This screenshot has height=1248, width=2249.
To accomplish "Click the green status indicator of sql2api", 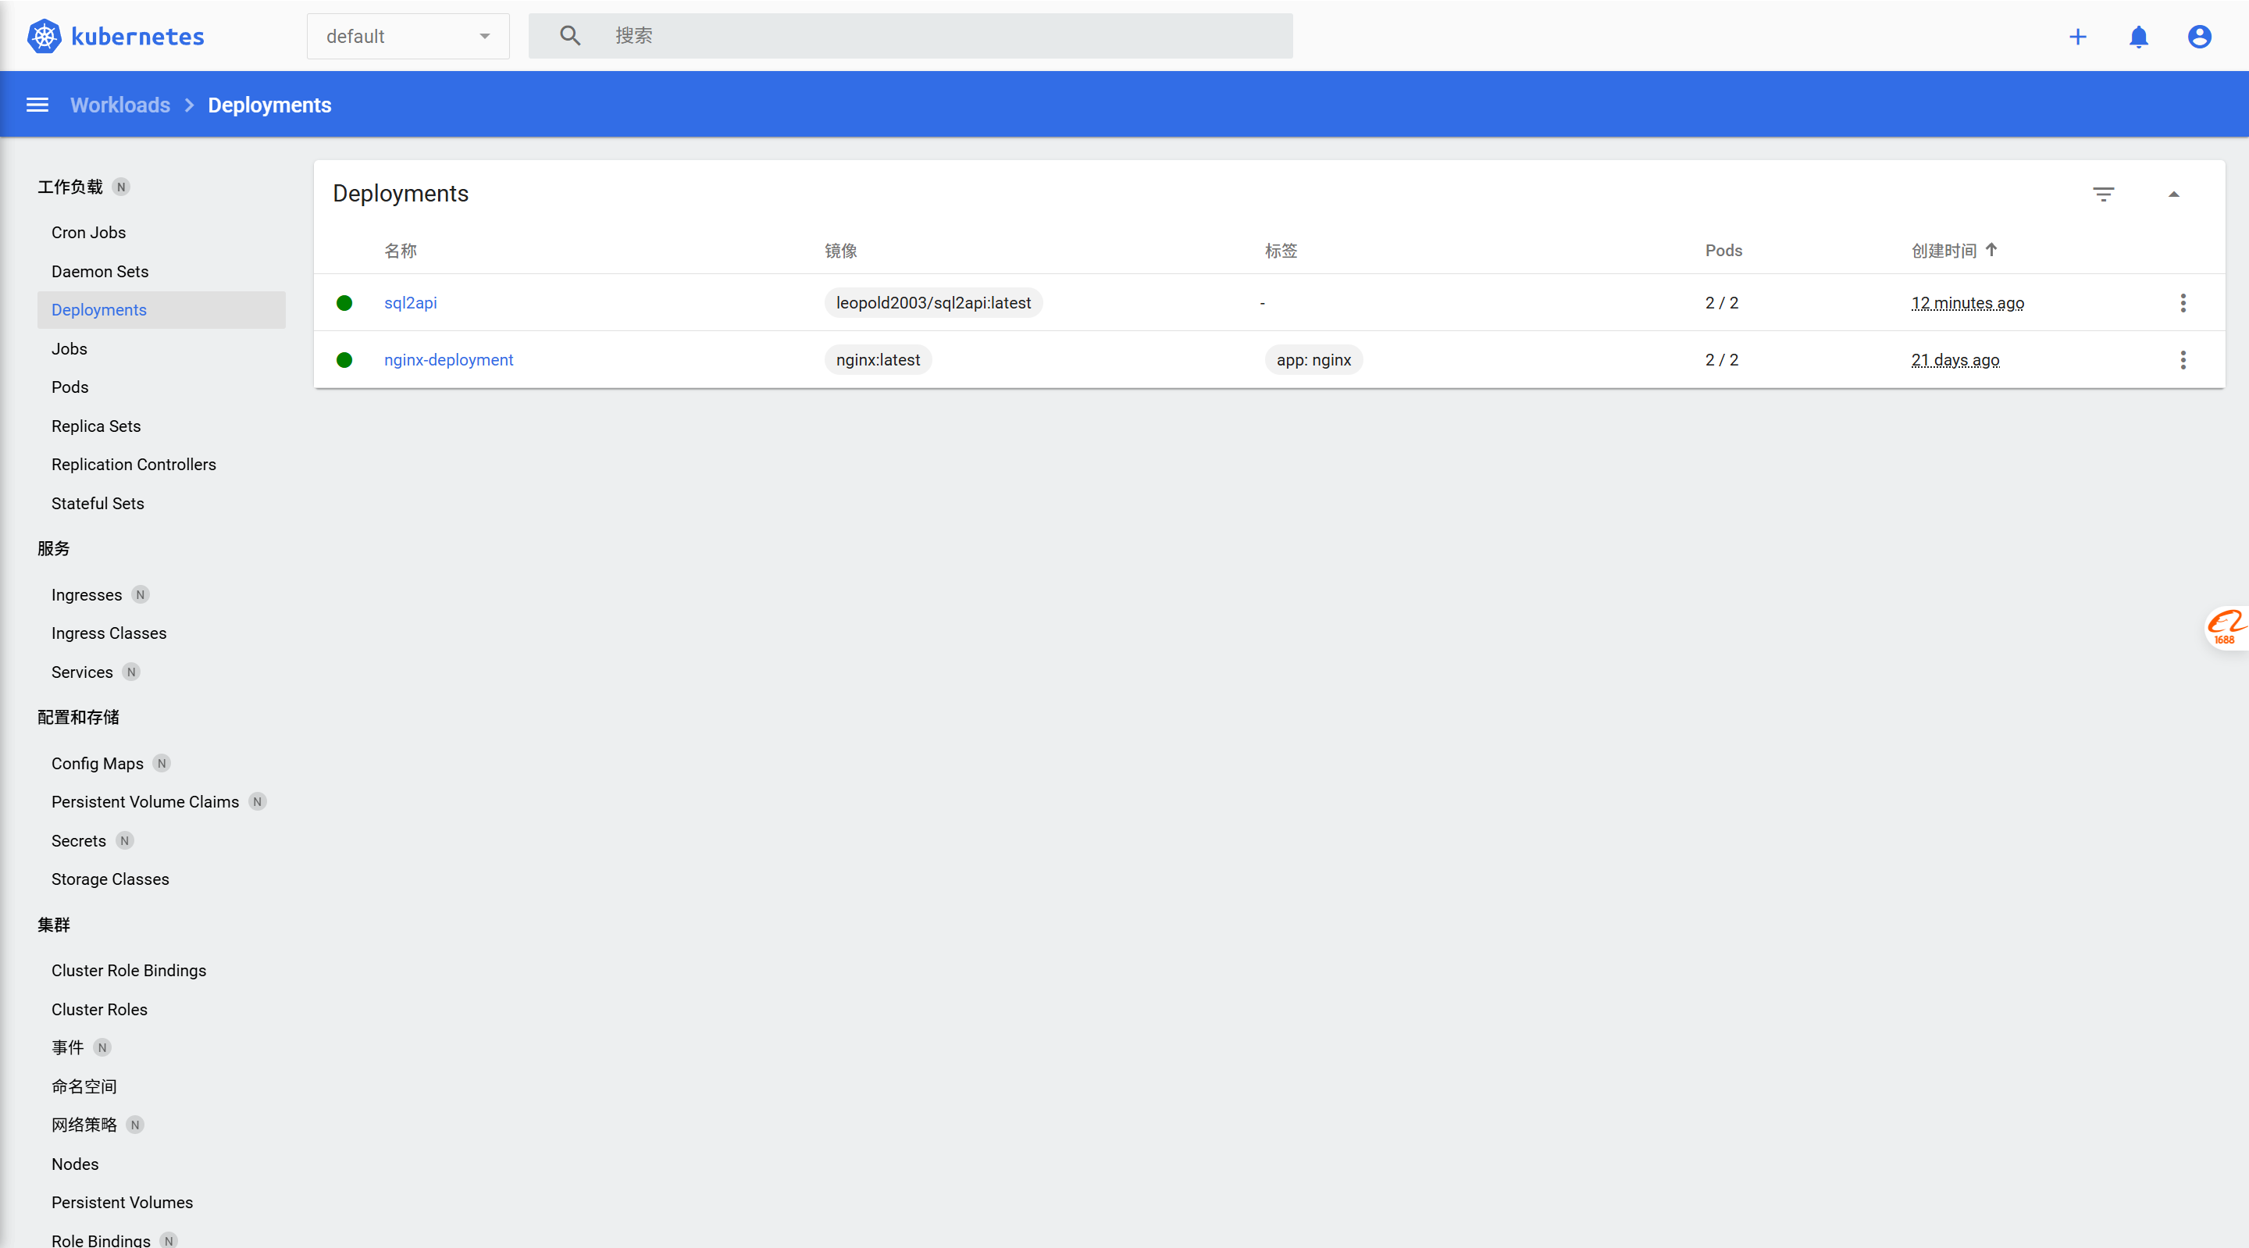I will click(x=345, y=303).
